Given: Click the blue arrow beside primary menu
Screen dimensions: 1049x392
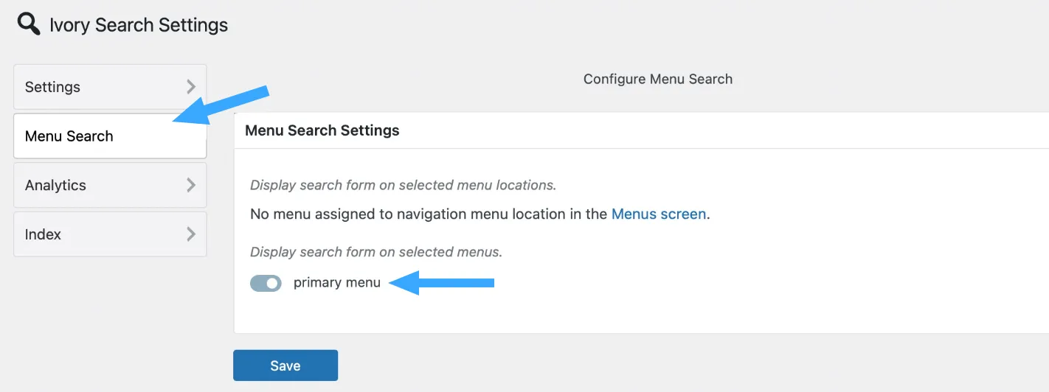Looking at the screenshot, I should tap(441, 282).
